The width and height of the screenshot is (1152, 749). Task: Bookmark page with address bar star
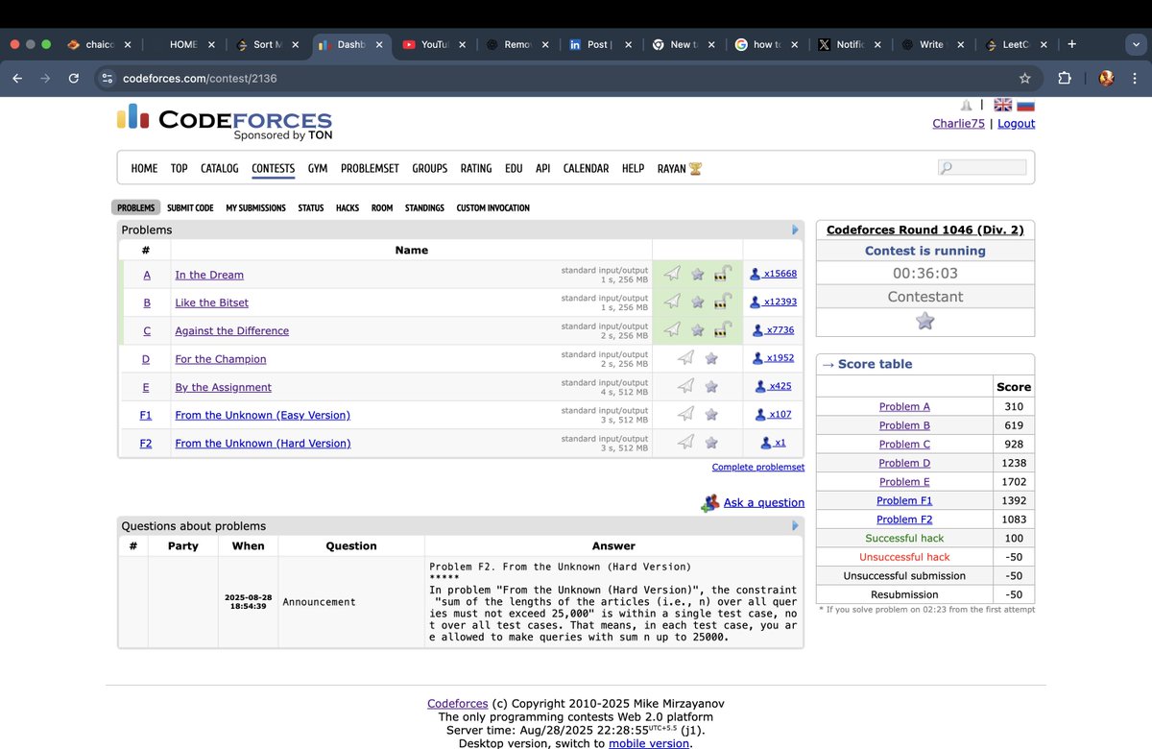1025,78
